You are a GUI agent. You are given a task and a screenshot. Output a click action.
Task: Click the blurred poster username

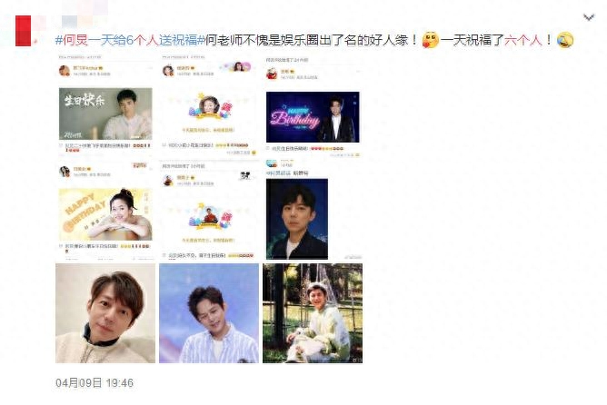click(x=77, y=21)
